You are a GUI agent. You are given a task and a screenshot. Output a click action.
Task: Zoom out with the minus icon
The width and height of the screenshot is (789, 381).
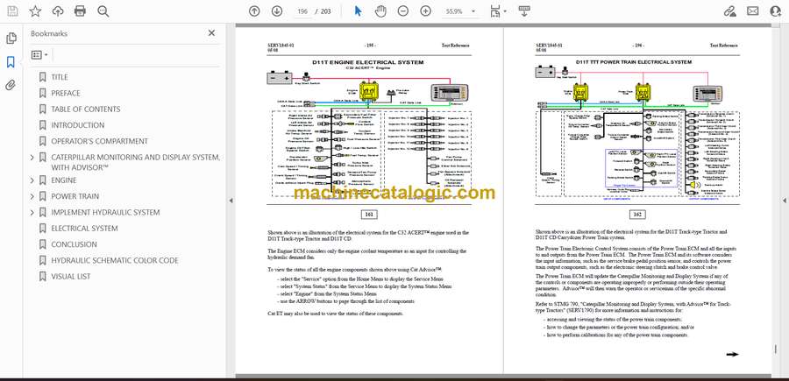[x=403, y=11]
